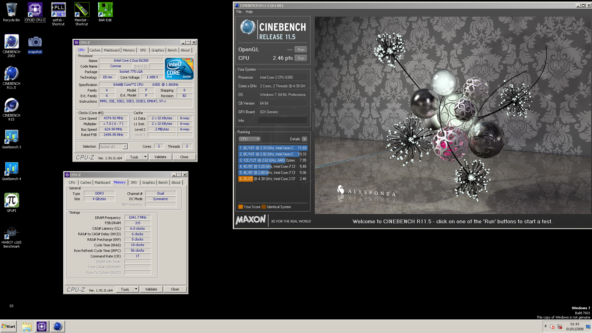Click the Your Score orange swatch
The width and height of the screenshot is (592, 333).
(240, 207)
